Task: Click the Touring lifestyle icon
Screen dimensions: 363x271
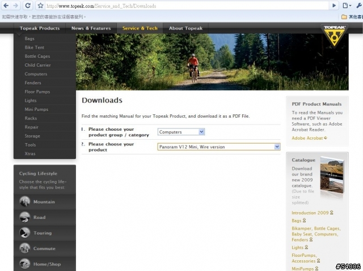Action: [x=24, y=233]
